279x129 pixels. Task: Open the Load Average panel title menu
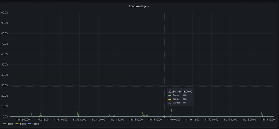[x=139, y=6]
